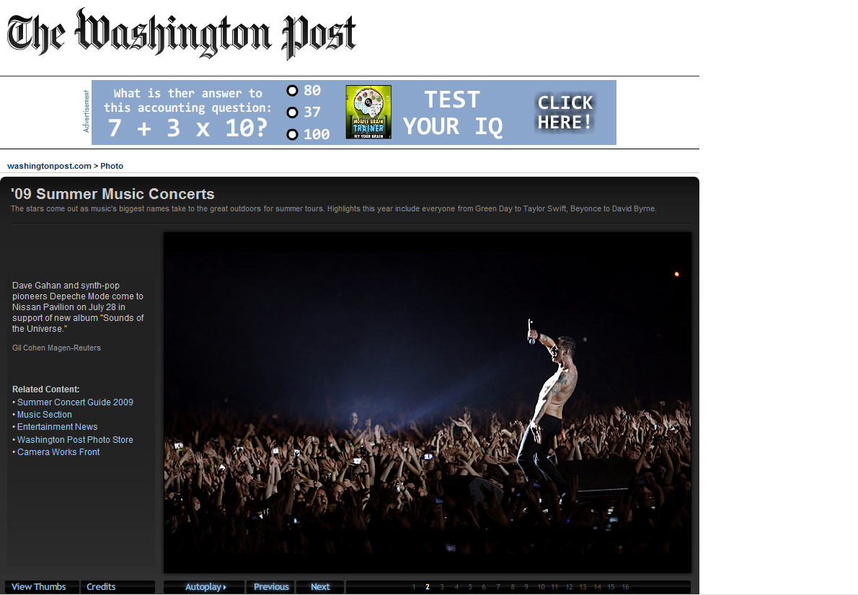Start Autoplay slideshow
The width and height of the screenshot is (858, 595).
(x=205, y=587)
